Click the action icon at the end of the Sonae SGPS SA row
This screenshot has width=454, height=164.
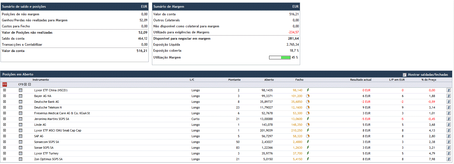(x=449, y=148)
